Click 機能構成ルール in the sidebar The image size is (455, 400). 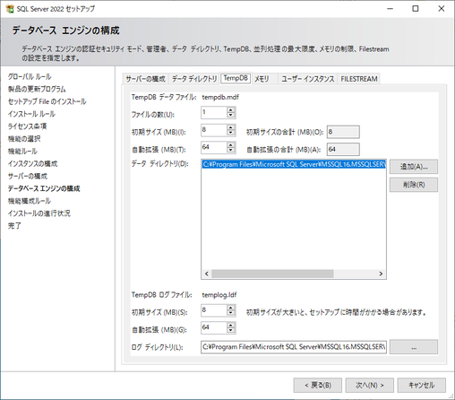pos(30,201)
